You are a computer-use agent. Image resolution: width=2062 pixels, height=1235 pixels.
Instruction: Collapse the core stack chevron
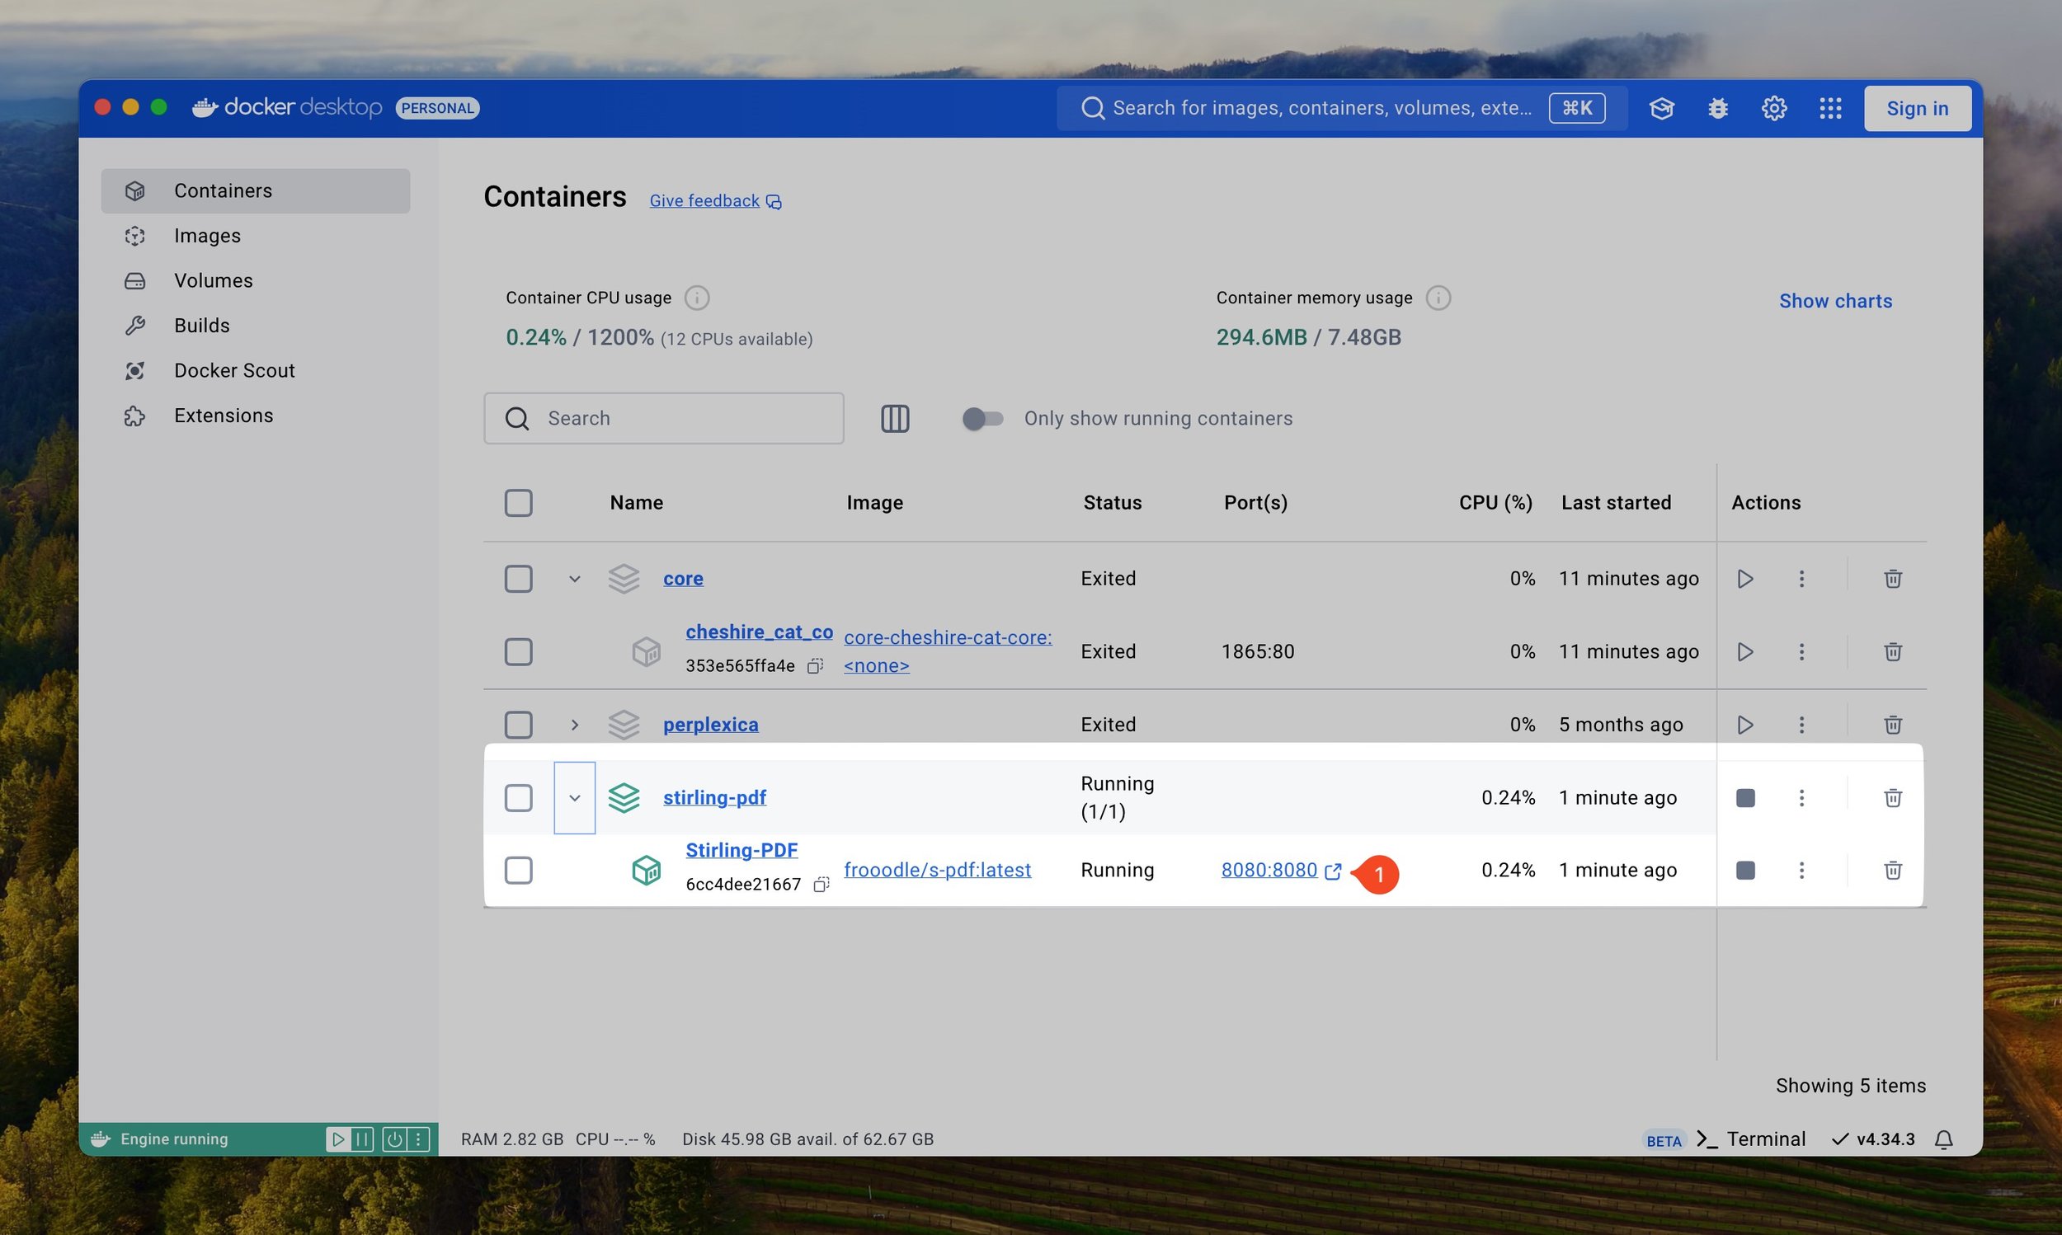[x=574, y=579]
